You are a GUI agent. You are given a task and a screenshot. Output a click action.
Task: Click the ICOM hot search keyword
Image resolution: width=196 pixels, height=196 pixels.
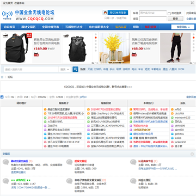coord(181,69)
